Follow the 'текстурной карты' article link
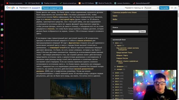The image size is (179, 100). click(67, 19)
